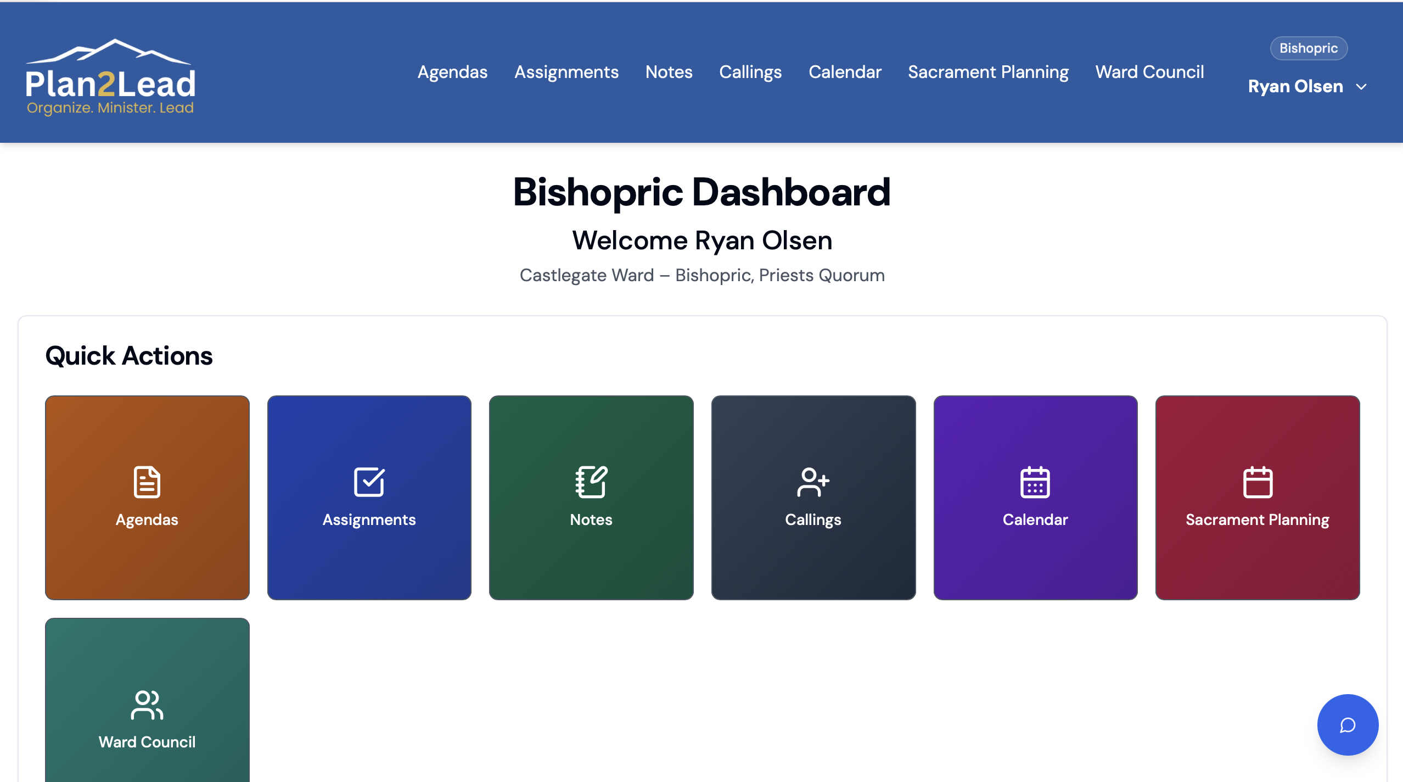
Task: Click the Callings add-person icon
Action: [x=812, y=482]
